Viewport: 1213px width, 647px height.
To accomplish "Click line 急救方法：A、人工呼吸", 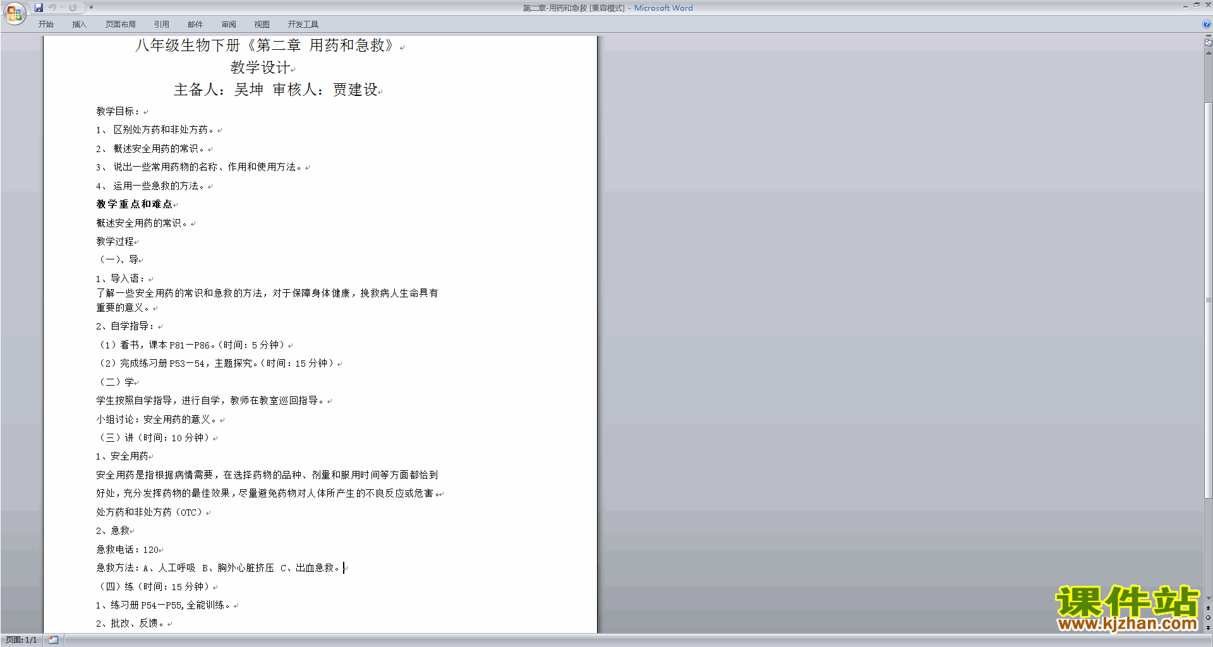I will click(218, 567).
